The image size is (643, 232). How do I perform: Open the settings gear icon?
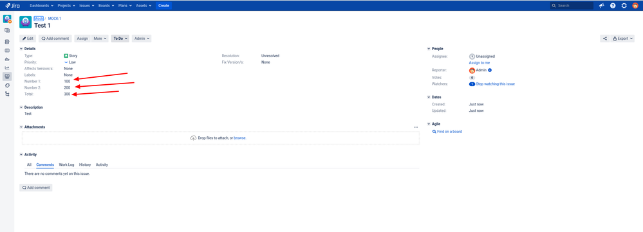(x=624, y=6)
